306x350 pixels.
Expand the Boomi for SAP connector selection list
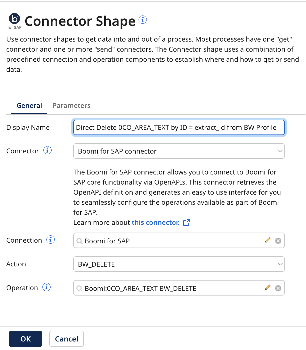coord(280,151)
